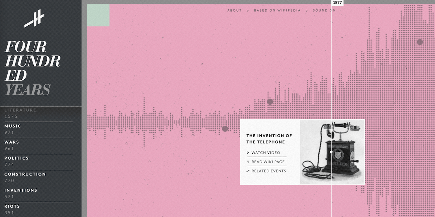Click the green square at the timeline's top-left
Screen dimensions: 435x217
[98, 15]
